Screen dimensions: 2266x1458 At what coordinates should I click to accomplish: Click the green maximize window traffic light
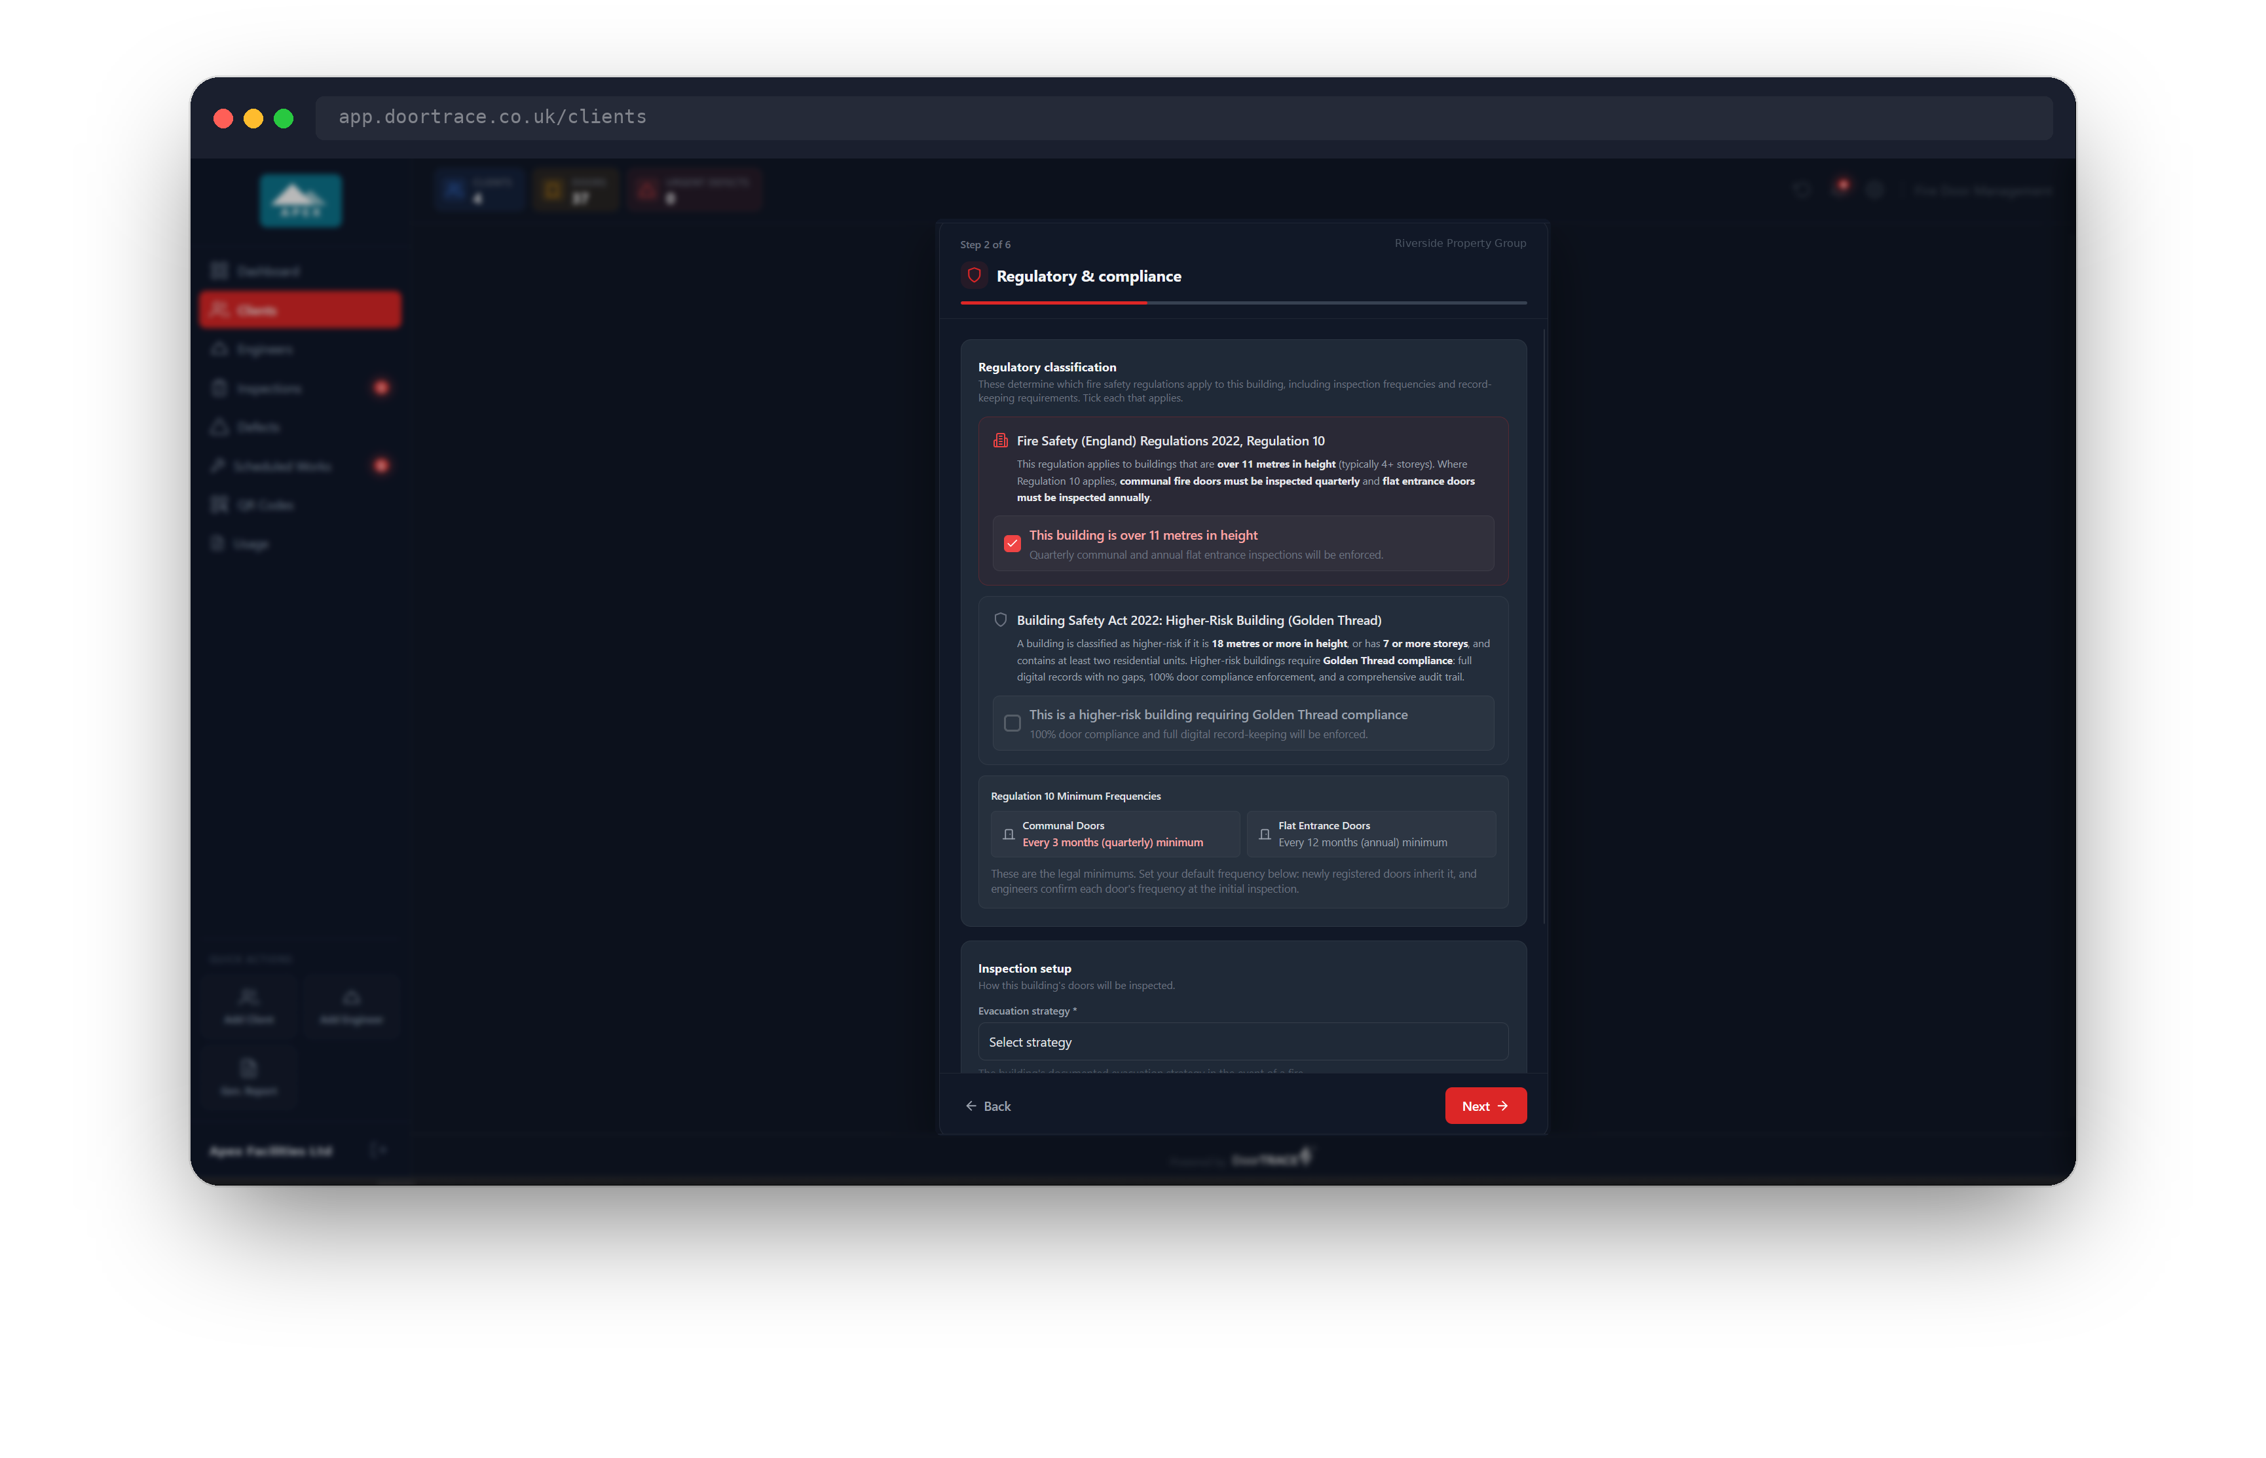[284, 119]
